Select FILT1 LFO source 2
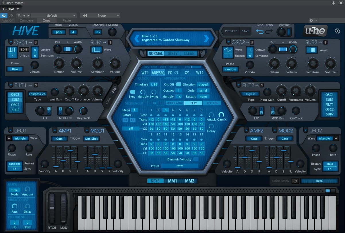Screen dimensions: 345x233 [x=49, y=113]
